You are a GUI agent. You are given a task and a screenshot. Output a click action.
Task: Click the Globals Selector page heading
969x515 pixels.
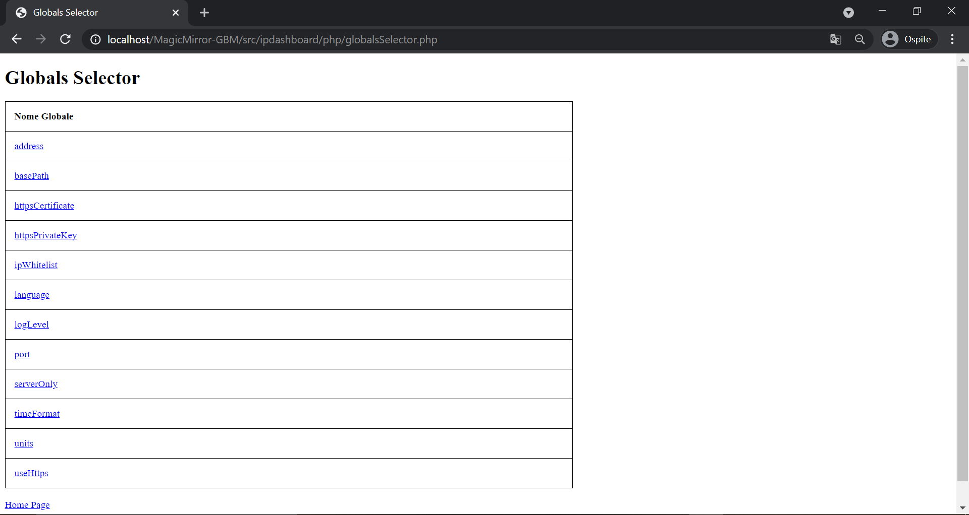(x=72, y=78)
